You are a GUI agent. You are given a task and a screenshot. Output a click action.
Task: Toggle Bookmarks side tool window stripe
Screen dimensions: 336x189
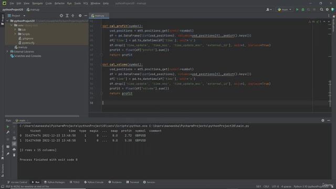point(2,152)
